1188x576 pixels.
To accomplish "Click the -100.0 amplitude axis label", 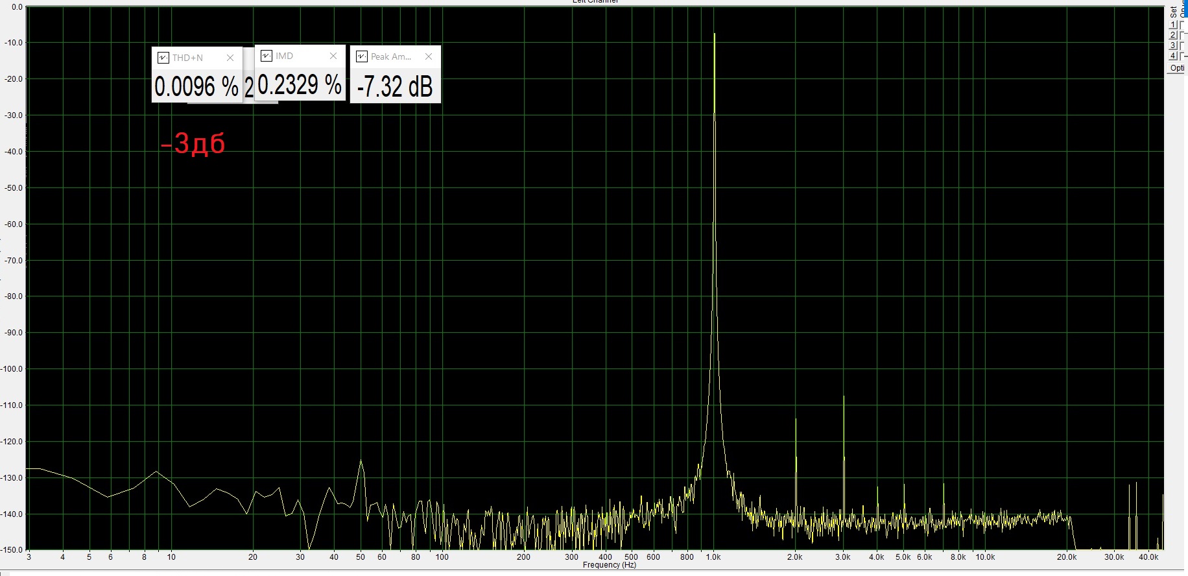I will click(11, 369).
